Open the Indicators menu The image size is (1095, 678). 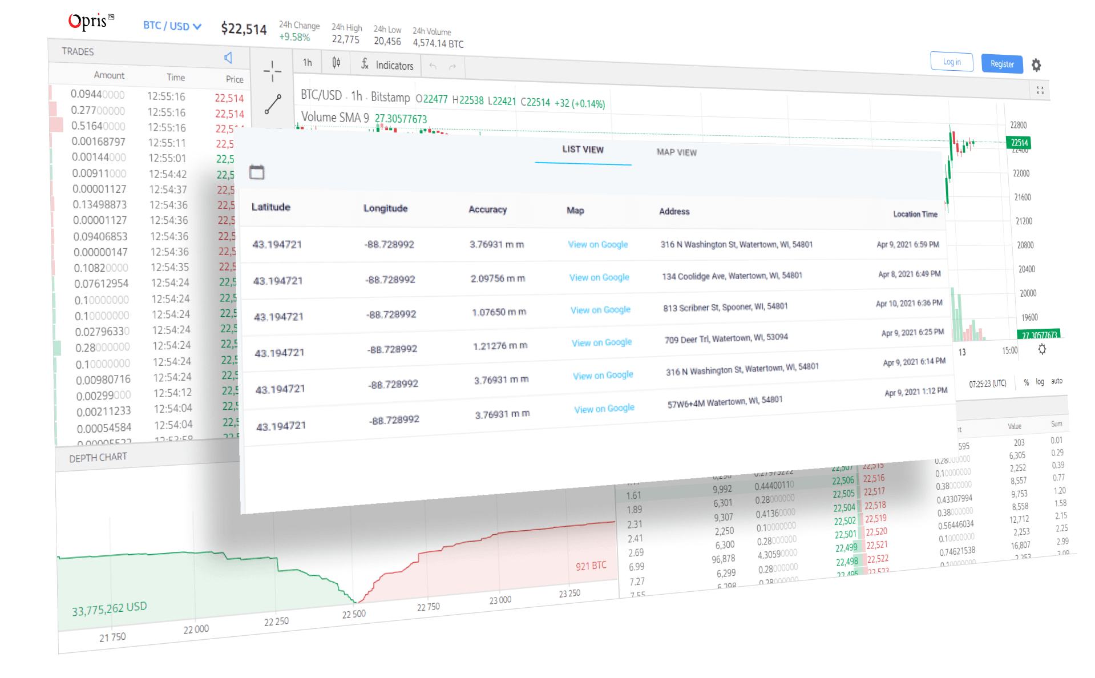(387, 65)
